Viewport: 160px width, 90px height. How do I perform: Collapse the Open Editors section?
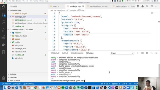[x=8, y=10]
